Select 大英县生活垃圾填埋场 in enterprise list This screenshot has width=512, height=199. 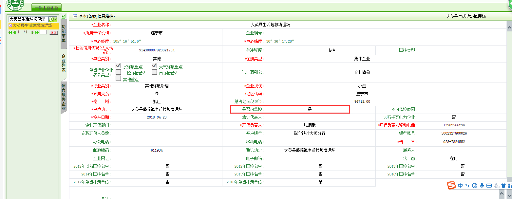[32, 25]
